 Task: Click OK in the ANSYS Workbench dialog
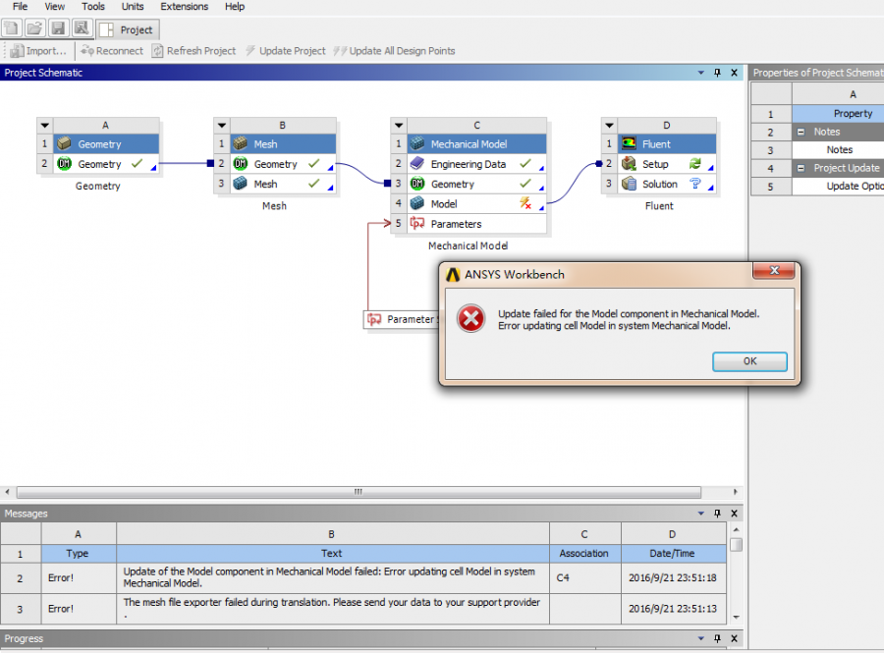(x=749, y=361)
